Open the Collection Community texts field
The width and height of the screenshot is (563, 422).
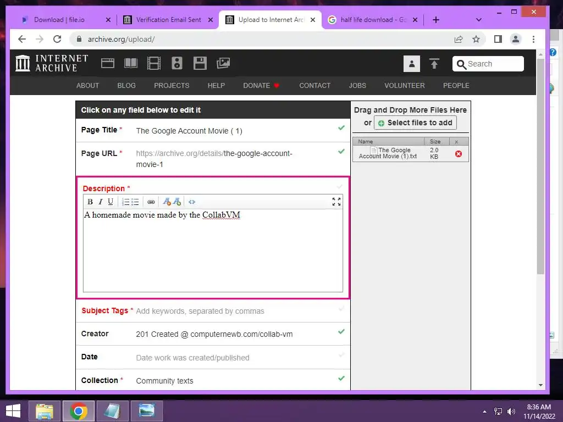pyautogui.click(x=213, y=380)
